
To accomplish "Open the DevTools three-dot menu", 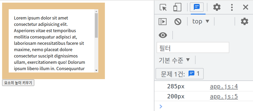I will (x=232, y=7).
